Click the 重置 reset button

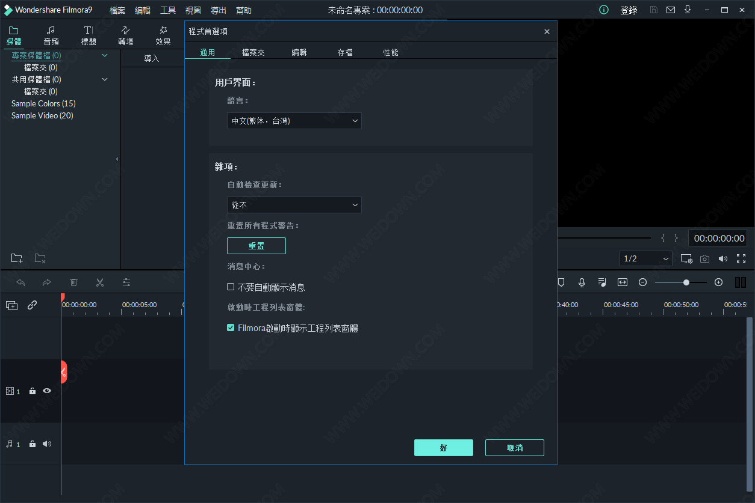click(x=256, y=246)
